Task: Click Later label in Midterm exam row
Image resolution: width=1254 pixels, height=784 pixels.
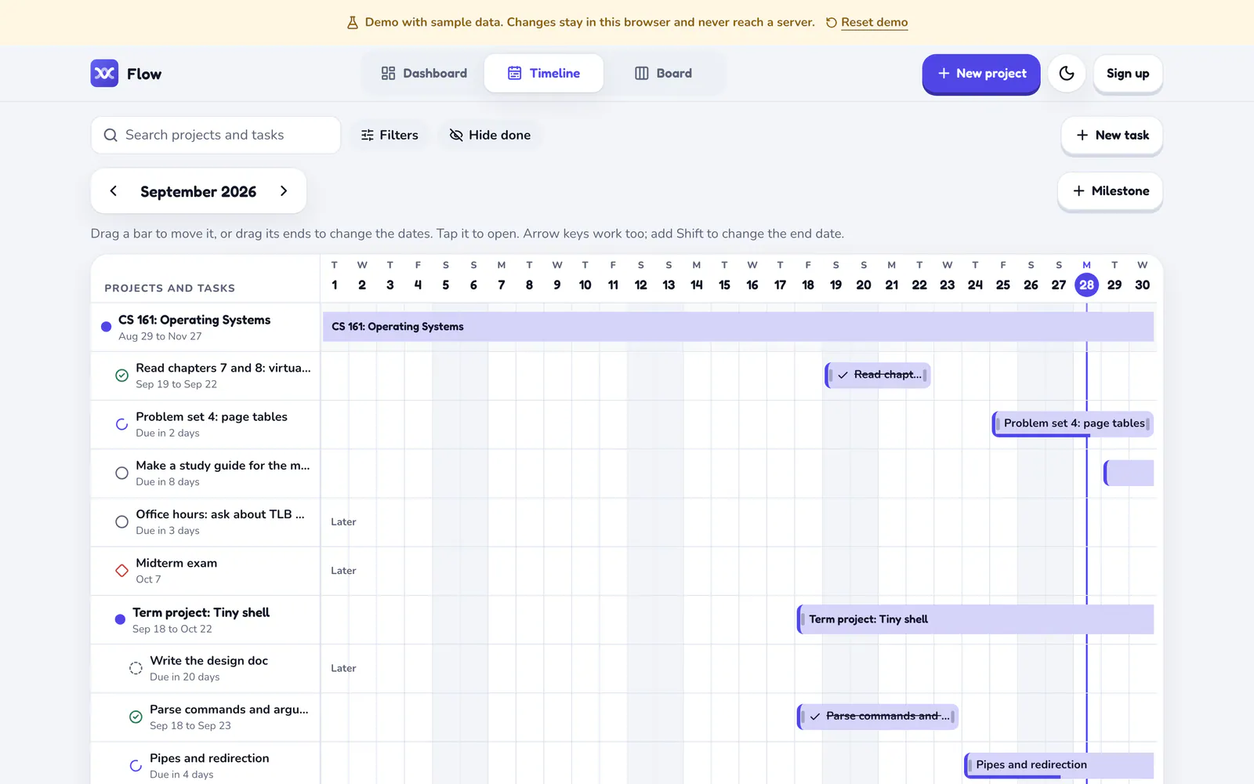Action: [343, 571]
